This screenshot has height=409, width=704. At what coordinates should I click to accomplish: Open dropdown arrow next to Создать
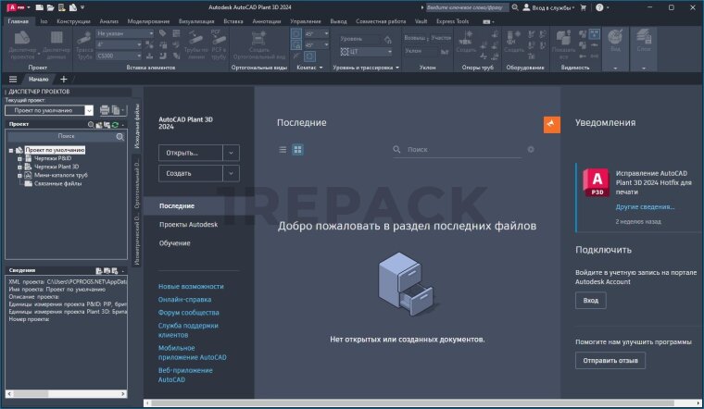coord(231,173)
